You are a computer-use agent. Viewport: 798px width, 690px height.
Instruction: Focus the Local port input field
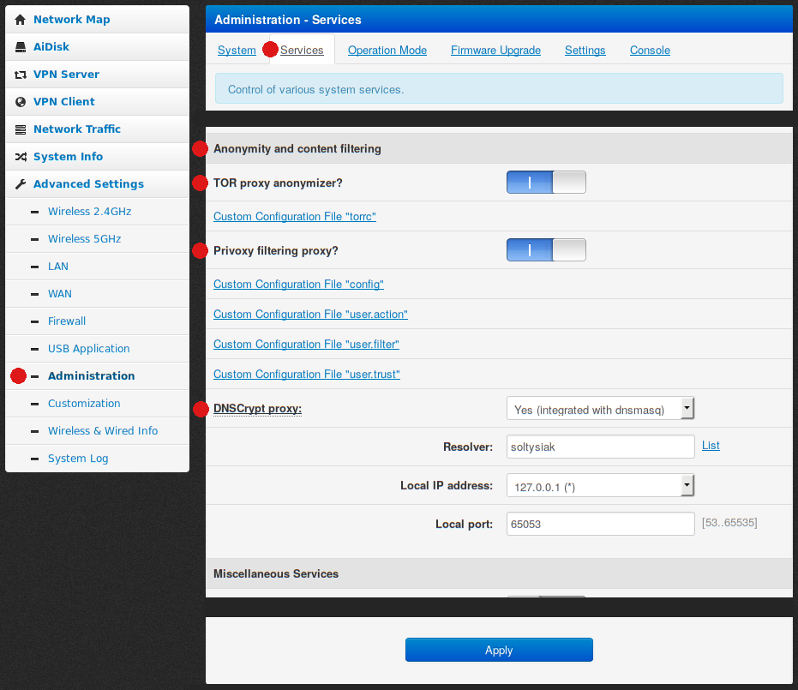pyautogui.click(x=601, y=524)
